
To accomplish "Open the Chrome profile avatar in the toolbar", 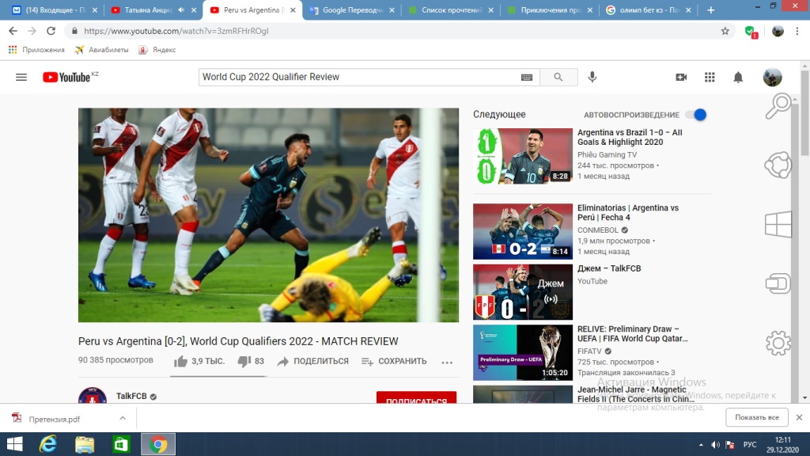I will 778,31.
